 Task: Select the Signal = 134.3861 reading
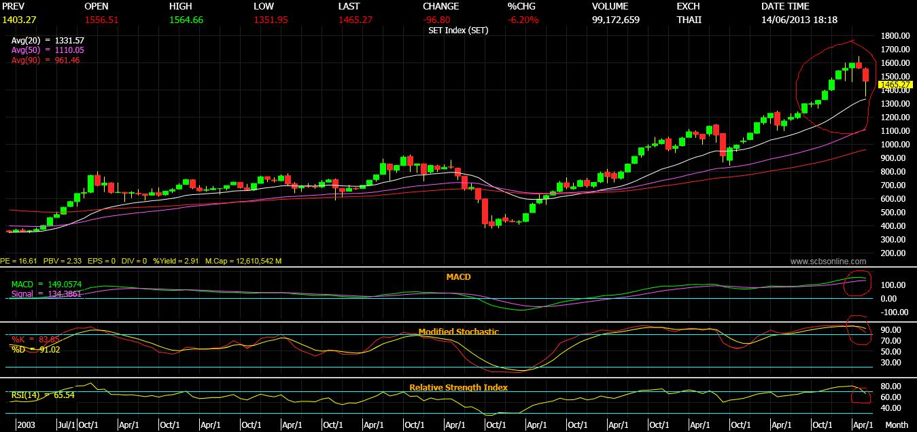click(x=46, y=294)
